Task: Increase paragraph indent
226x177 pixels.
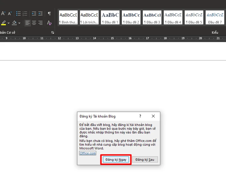Action: click(40, 14)
